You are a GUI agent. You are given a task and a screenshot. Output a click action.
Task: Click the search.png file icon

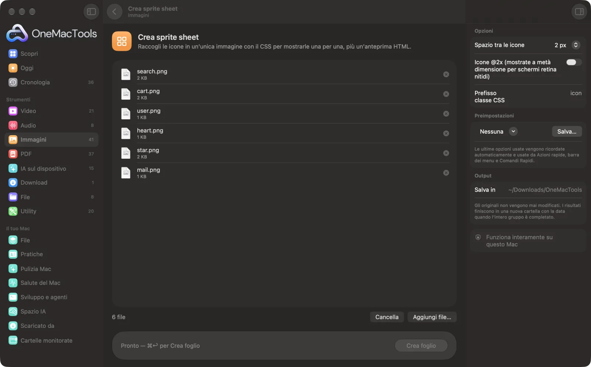tap(126, 74)
